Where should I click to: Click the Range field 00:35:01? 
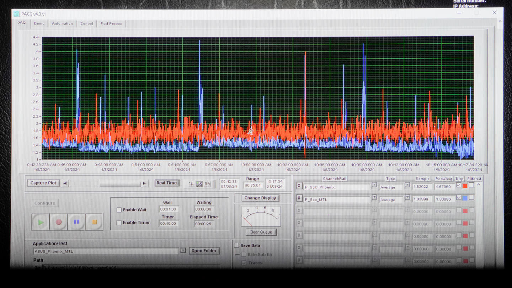click(x=253, y=185)
